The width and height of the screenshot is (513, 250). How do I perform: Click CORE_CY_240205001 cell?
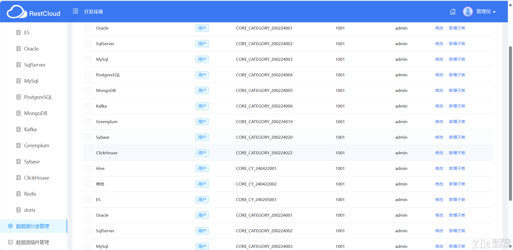(x=256, y=199)
